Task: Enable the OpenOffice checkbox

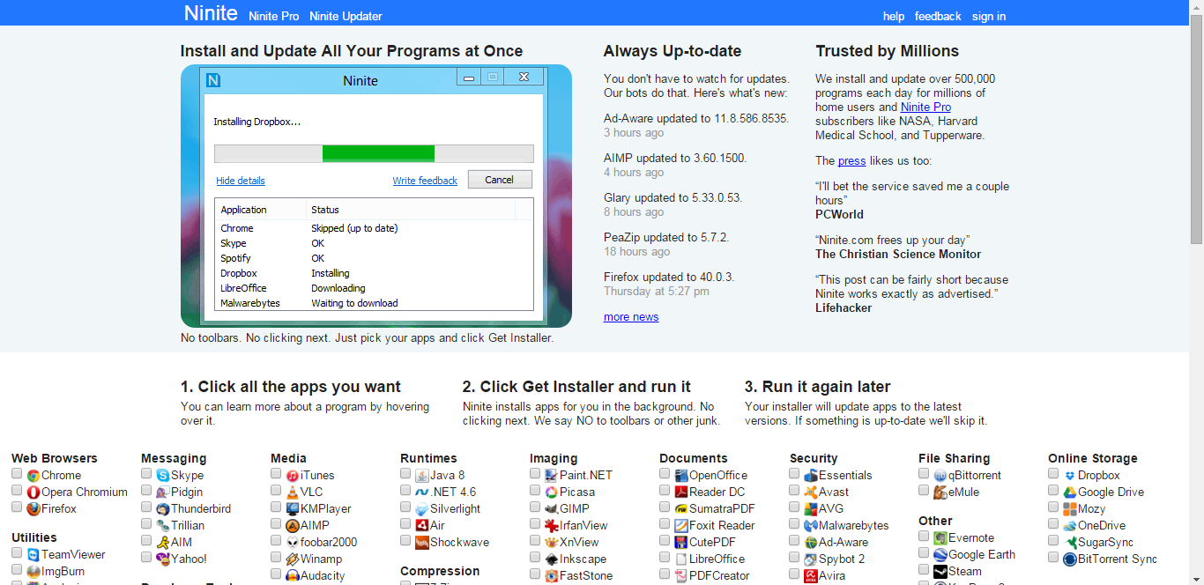Action: coord(665,474)
